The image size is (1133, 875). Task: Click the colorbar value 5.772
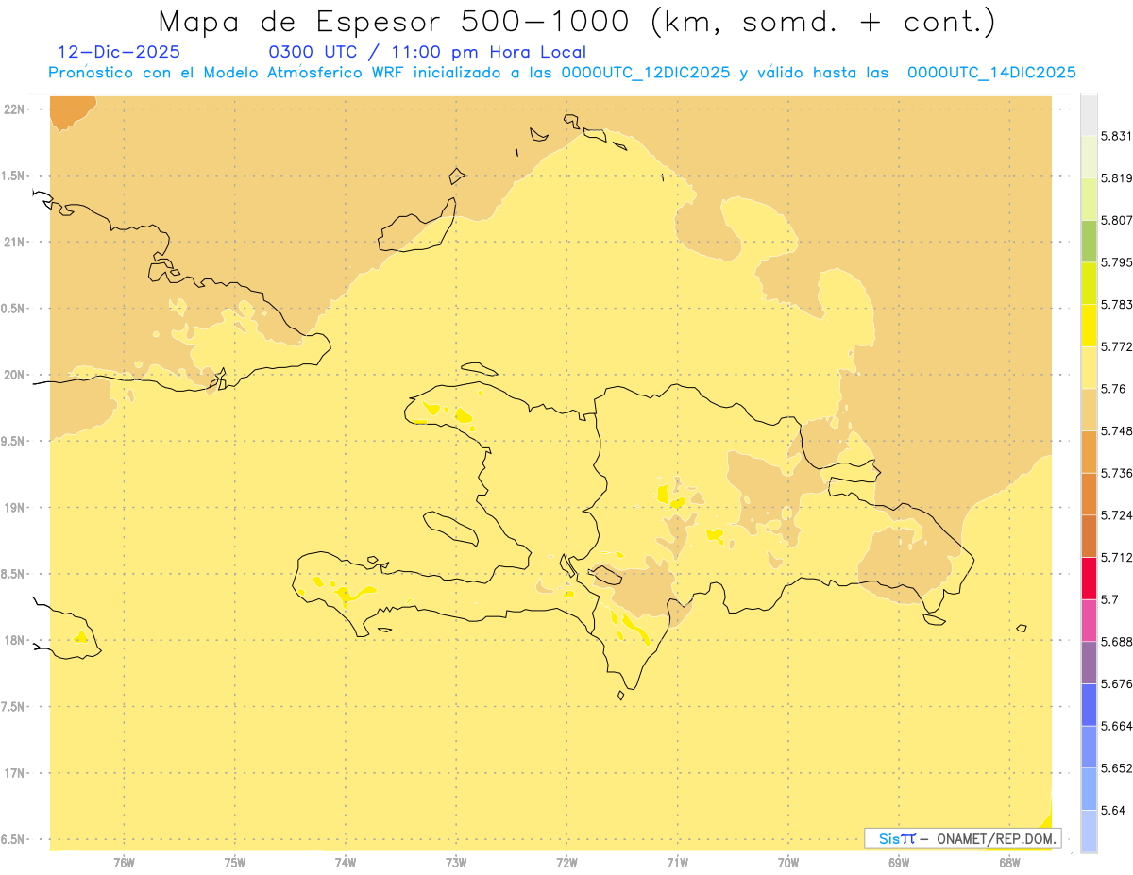coord(1117,346)
